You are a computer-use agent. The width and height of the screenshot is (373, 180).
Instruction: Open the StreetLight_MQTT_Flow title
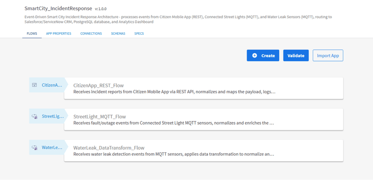[99, 117]
